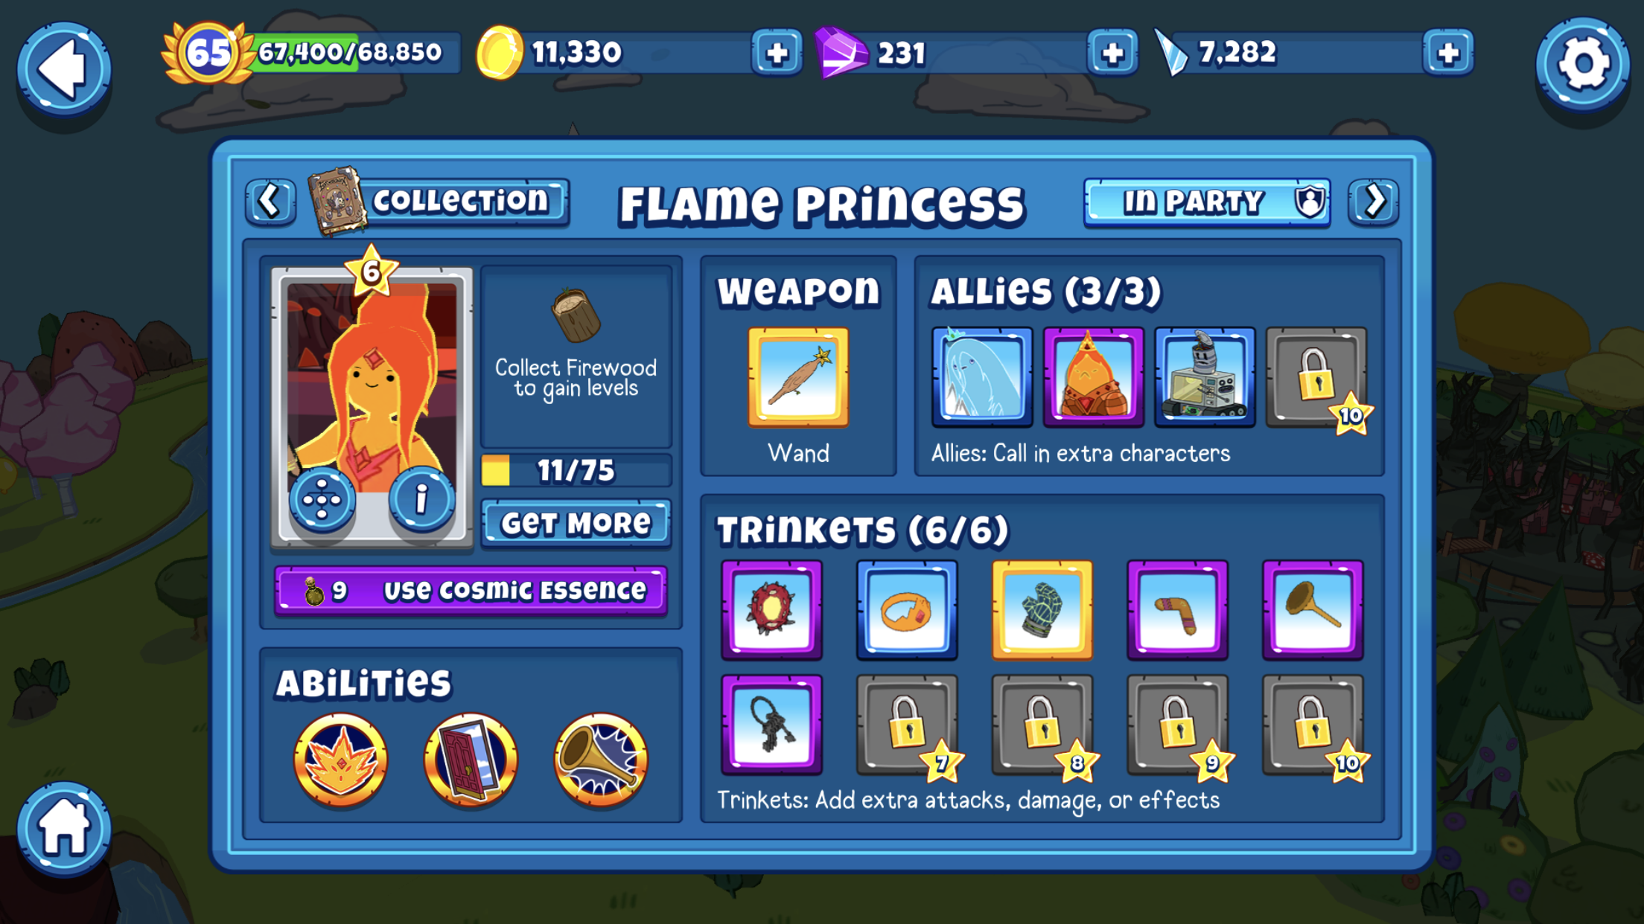This screenshot has height=924, width=1644.
Task: Use Cosmic Essence on Flame Princess
Action: click(471, 591)
